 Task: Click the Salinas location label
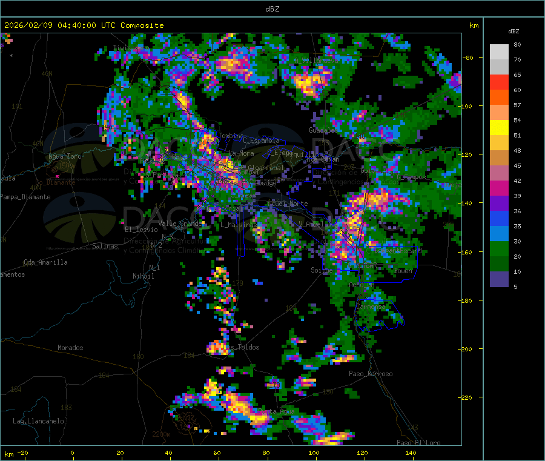tap(105, 246)
